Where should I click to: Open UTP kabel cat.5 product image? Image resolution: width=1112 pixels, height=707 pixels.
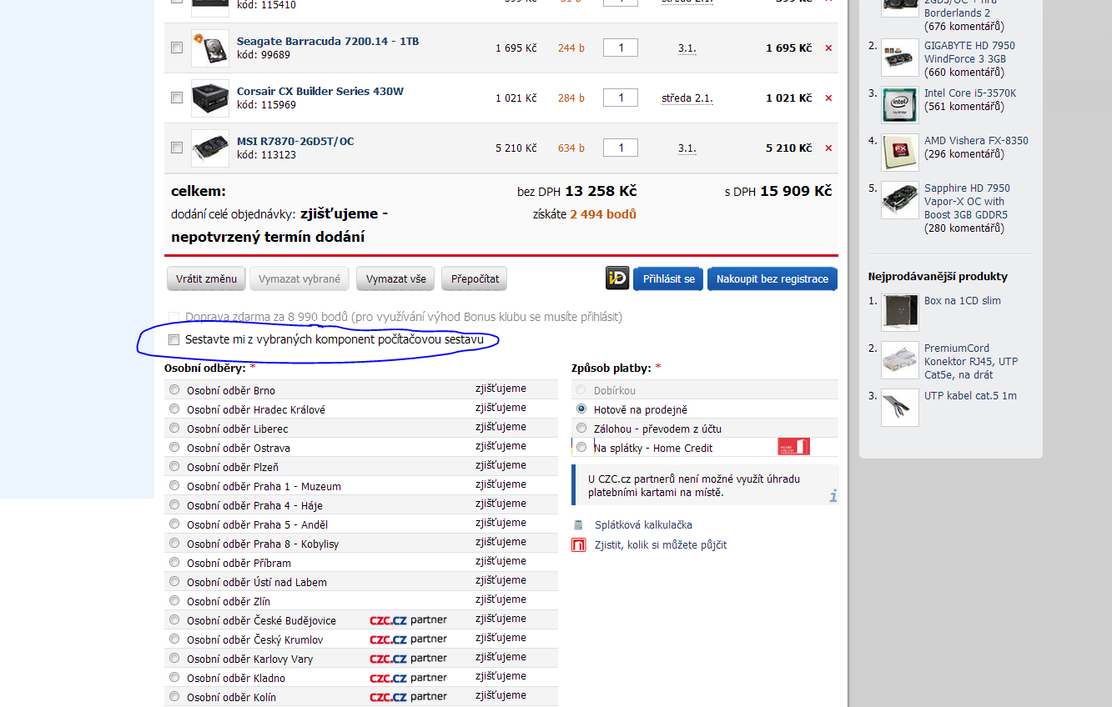[900, 408]
